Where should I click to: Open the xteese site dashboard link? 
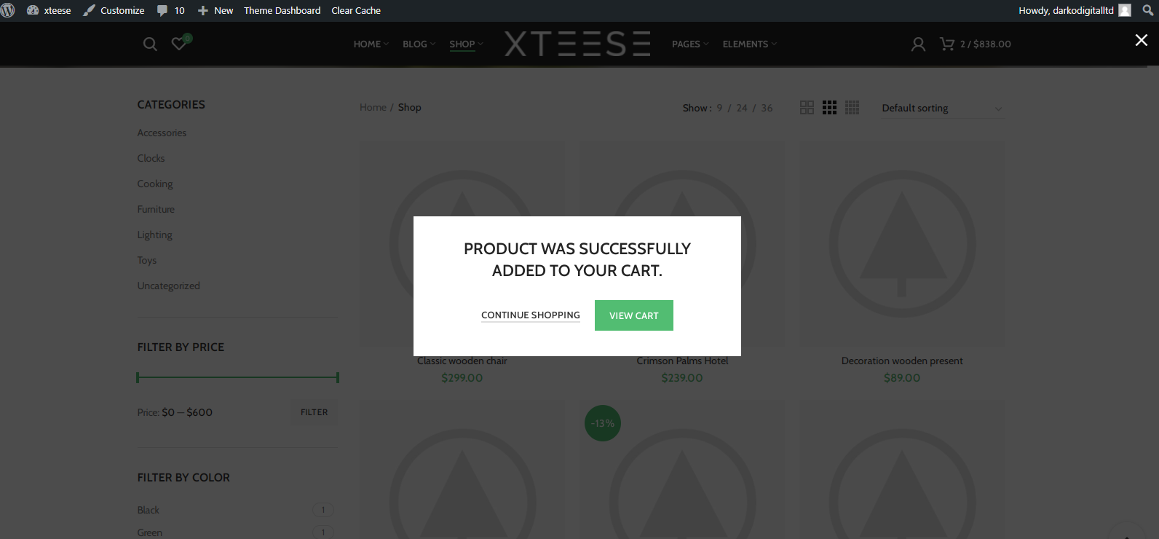pyautogui.click(x=49, y=10)
